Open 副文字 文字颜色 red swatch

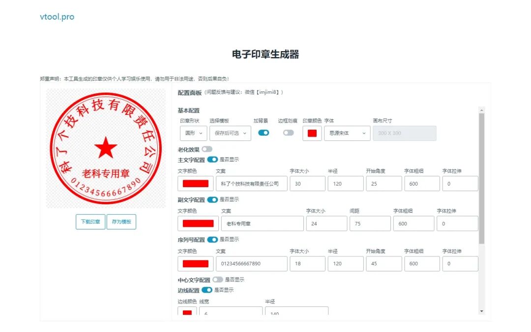pos(198,223)
